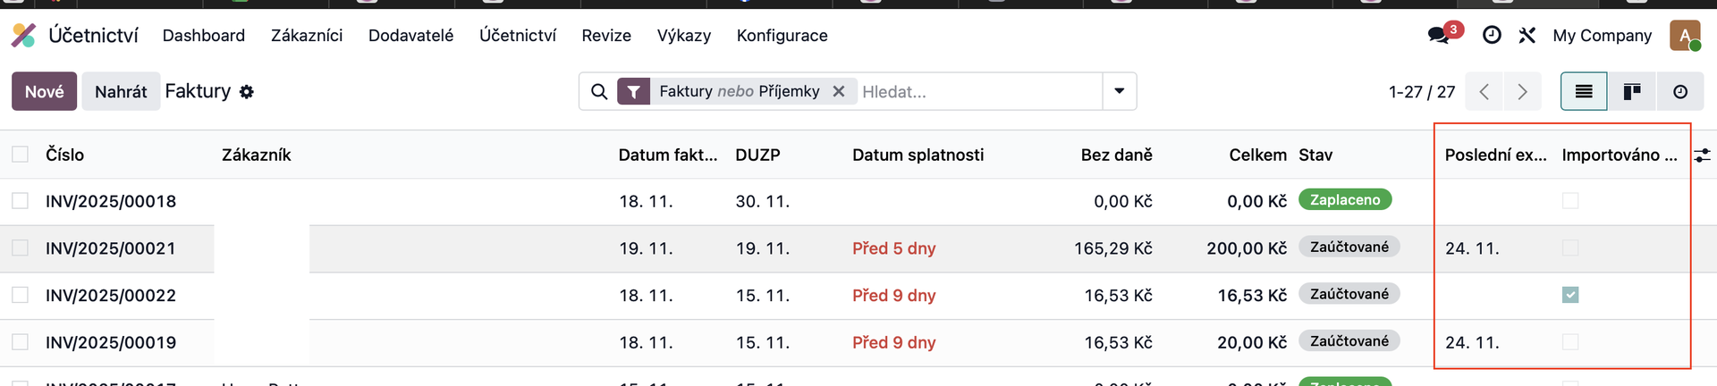Switch to kanban view

click(1632, 91)
